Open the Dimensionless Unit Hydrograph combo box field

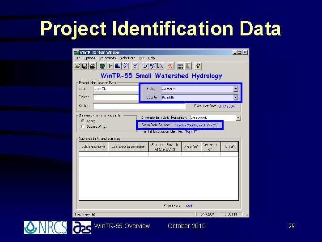click(x=215, y=118)
